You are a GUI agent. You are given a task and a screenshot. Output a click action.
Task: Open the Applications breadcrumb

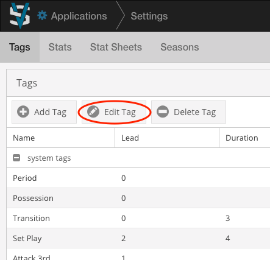(x=79, y=16)
